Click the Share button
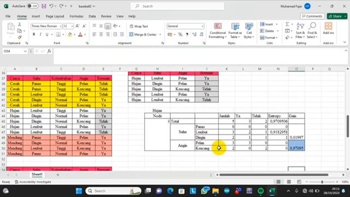The width and height of the screenshot is (350, 197). 337,16
